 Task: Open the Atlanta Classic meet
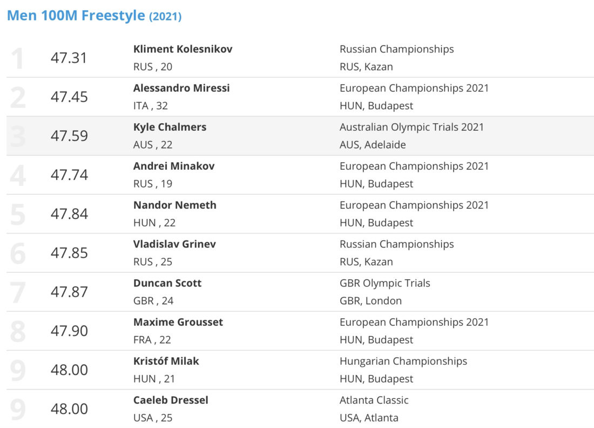[x=374, y=400]
